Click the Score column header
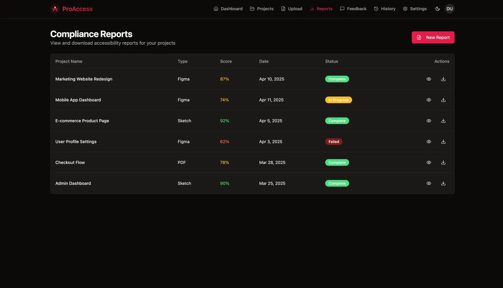Image resolution: width=503 pixels, height=288 pixels. point(226,61)
